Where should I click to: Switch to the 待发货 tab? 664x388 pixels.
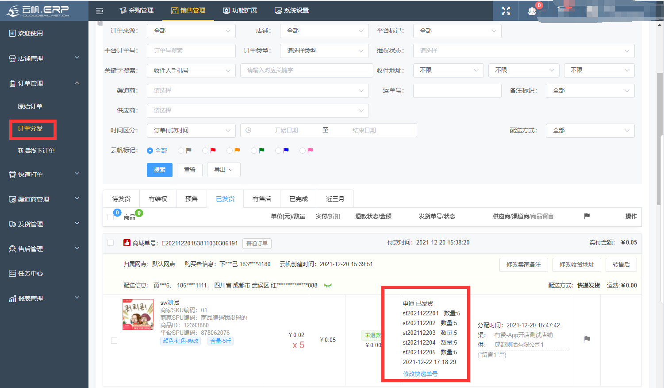[x=121, y=199]
